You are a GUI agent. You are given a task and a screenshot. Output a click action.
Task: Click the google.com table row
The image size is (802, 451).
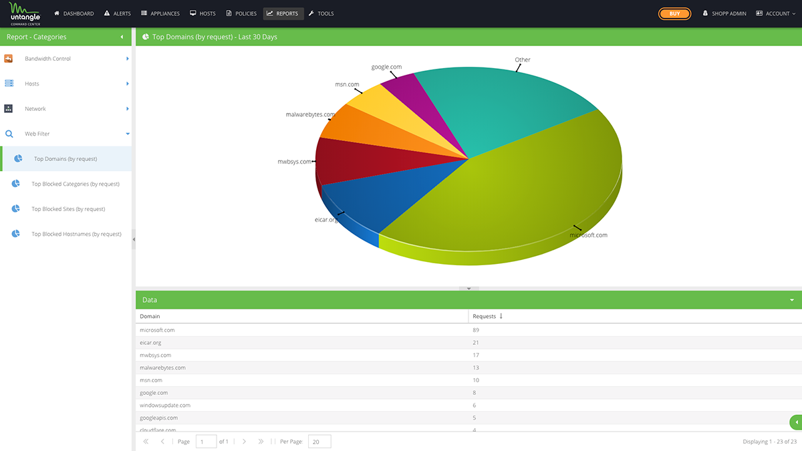469,393
